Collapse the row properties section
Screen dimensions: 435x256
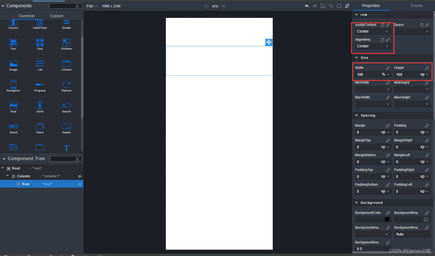coord(356,15)
